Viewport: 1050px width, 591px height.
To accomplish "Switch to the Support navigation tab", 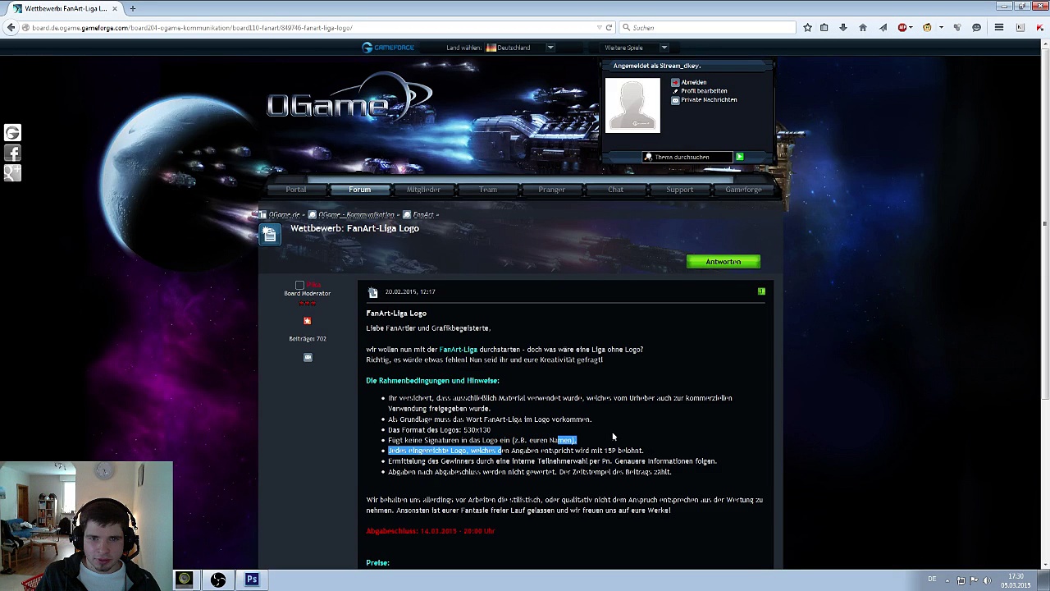I will point(679,190).
